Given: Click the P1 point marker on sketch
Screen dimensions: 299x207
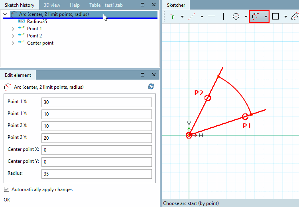Looking at the screenshot, I should point(245,117).
